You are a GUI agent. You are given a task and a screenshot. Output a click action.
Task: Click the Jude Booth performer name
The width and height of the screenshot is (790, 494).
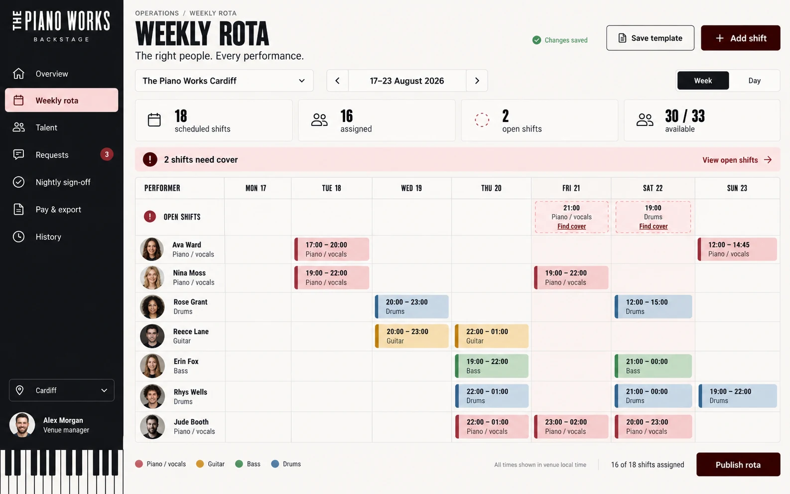pos(191,422)
